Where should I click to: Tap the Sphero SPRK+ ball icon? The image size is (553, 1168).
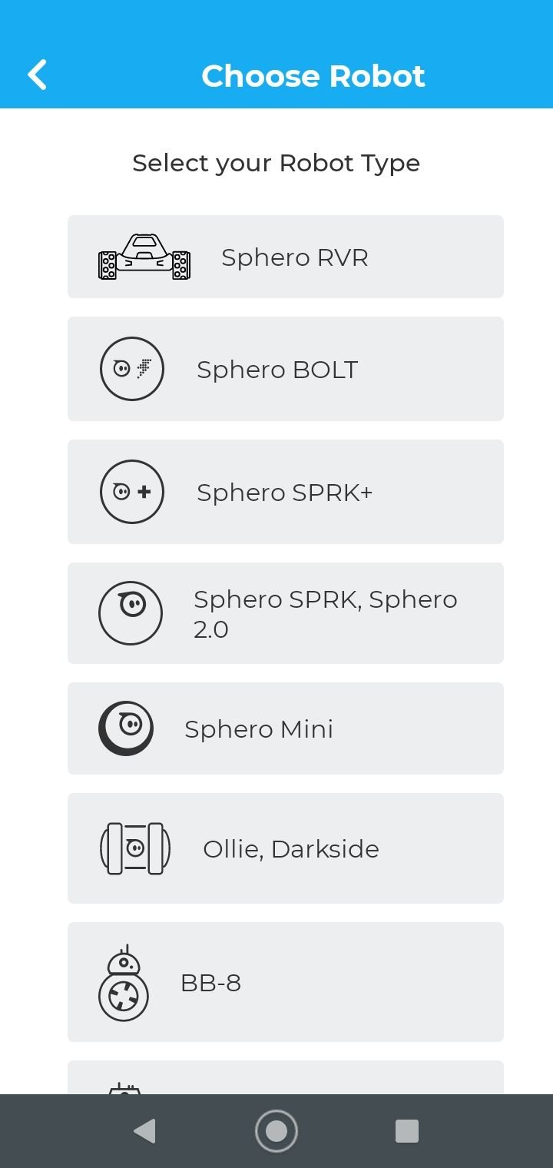[x=132, y=492]
